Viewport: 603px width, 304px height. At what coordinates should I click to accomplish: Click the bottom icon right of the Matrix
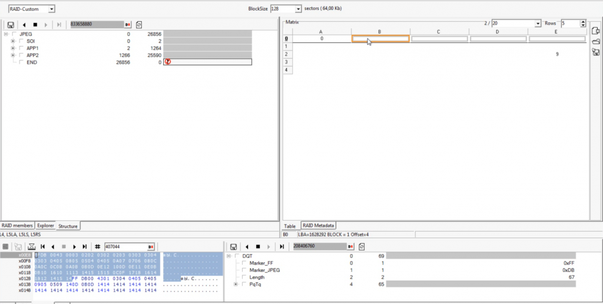pyautogui.click(x=596, y=52)
